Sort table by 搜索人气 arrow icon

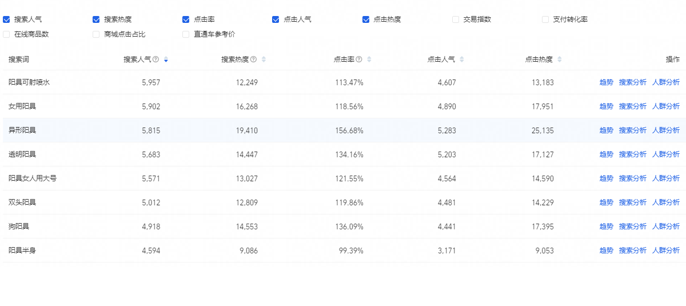pos(166,59)
